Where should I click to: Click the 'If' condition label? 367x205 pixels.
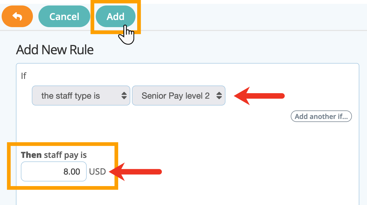[x=24, y=76]
